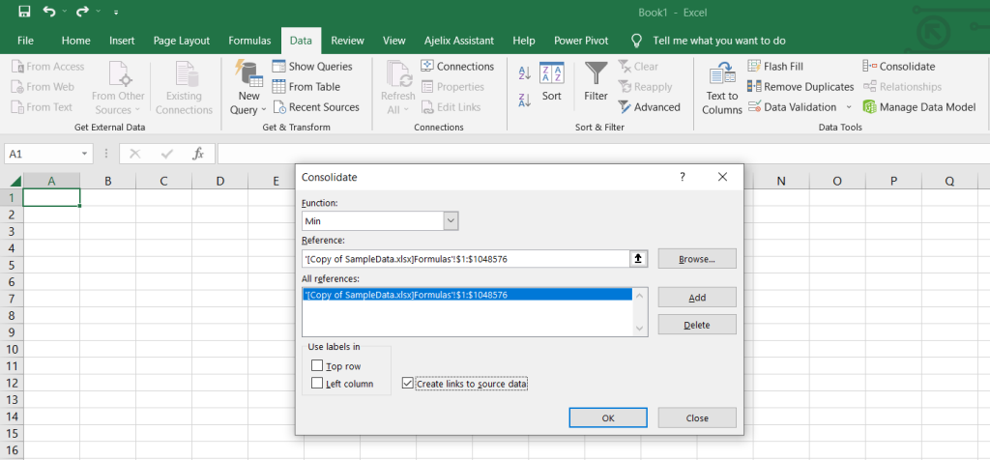This screenshot has width=990, height=460.
Task: Click Consolidate in Data Tools
Action: pos(899,67)
